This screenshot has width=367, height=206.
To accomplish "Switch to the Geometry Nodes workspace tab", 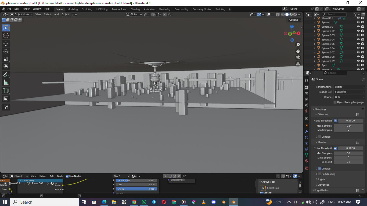I will [202, 9].
